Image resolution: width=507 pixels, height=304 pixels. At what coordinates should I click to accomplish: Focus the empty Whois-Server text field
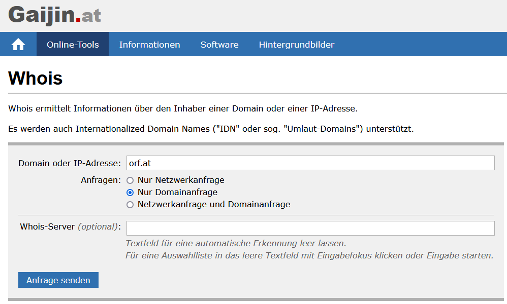pyautogui.click(x=310, y=228)
